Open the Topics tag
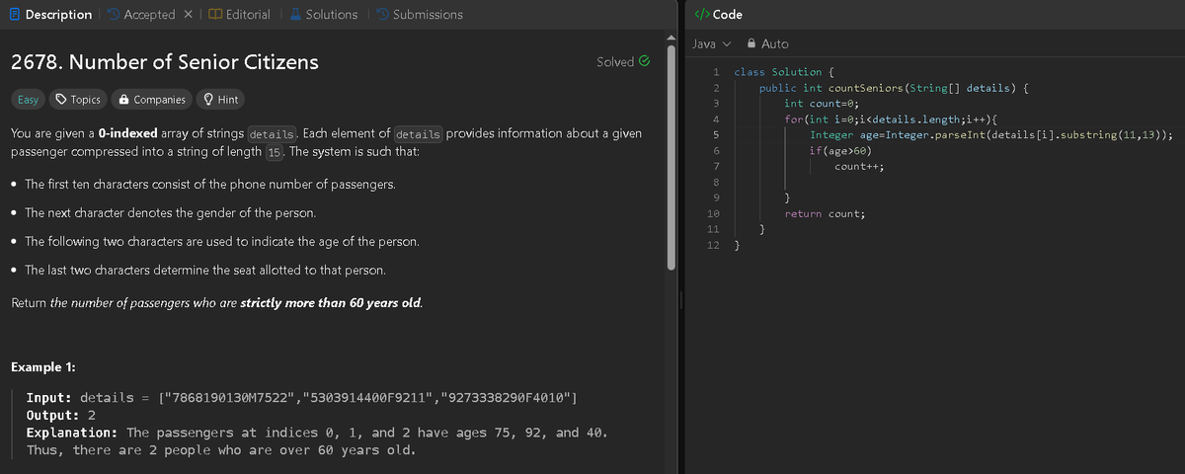Image resolution: width=1185 pixels, height=474 pixels. (78, 100)
